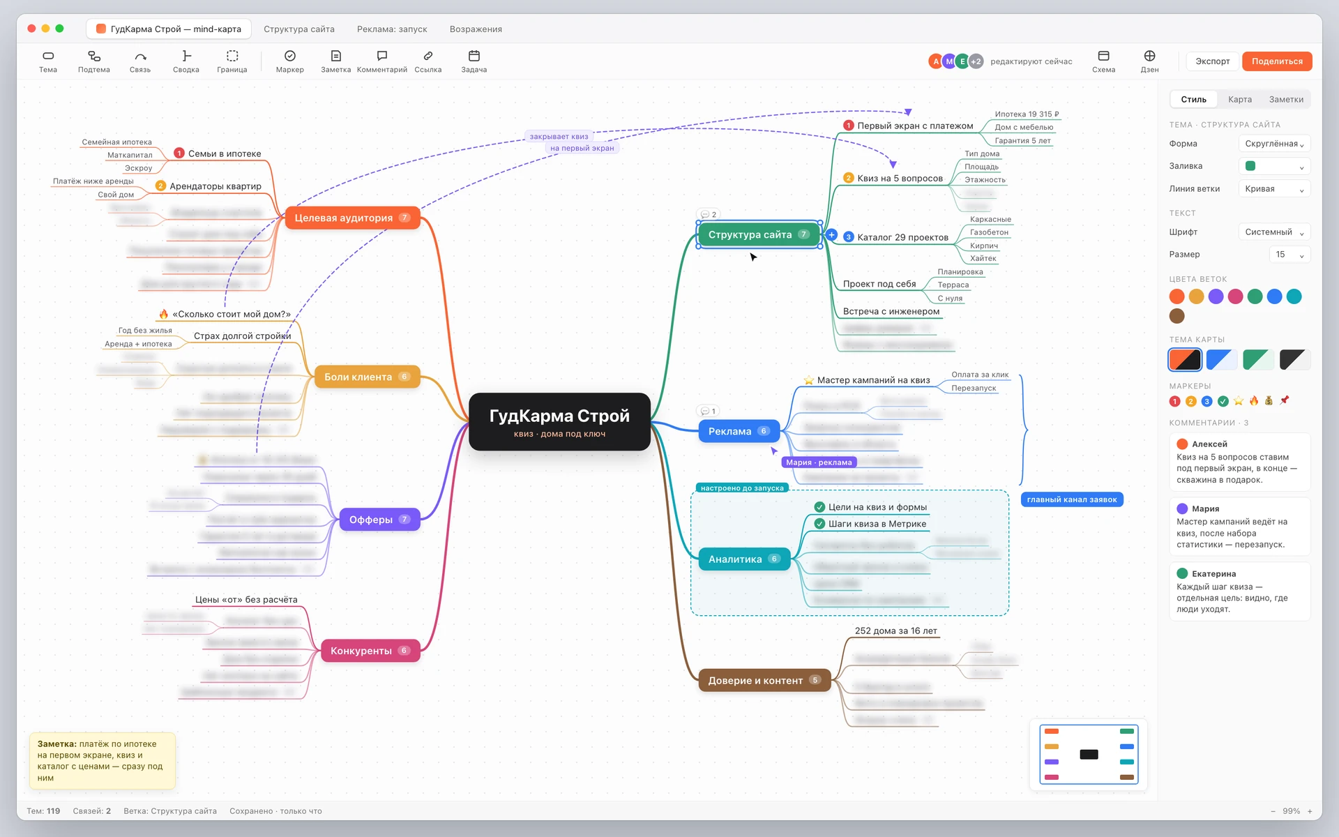Pick the purple branch color swatch
This screenshot has height=837, width=1339.
(1216, 296)
